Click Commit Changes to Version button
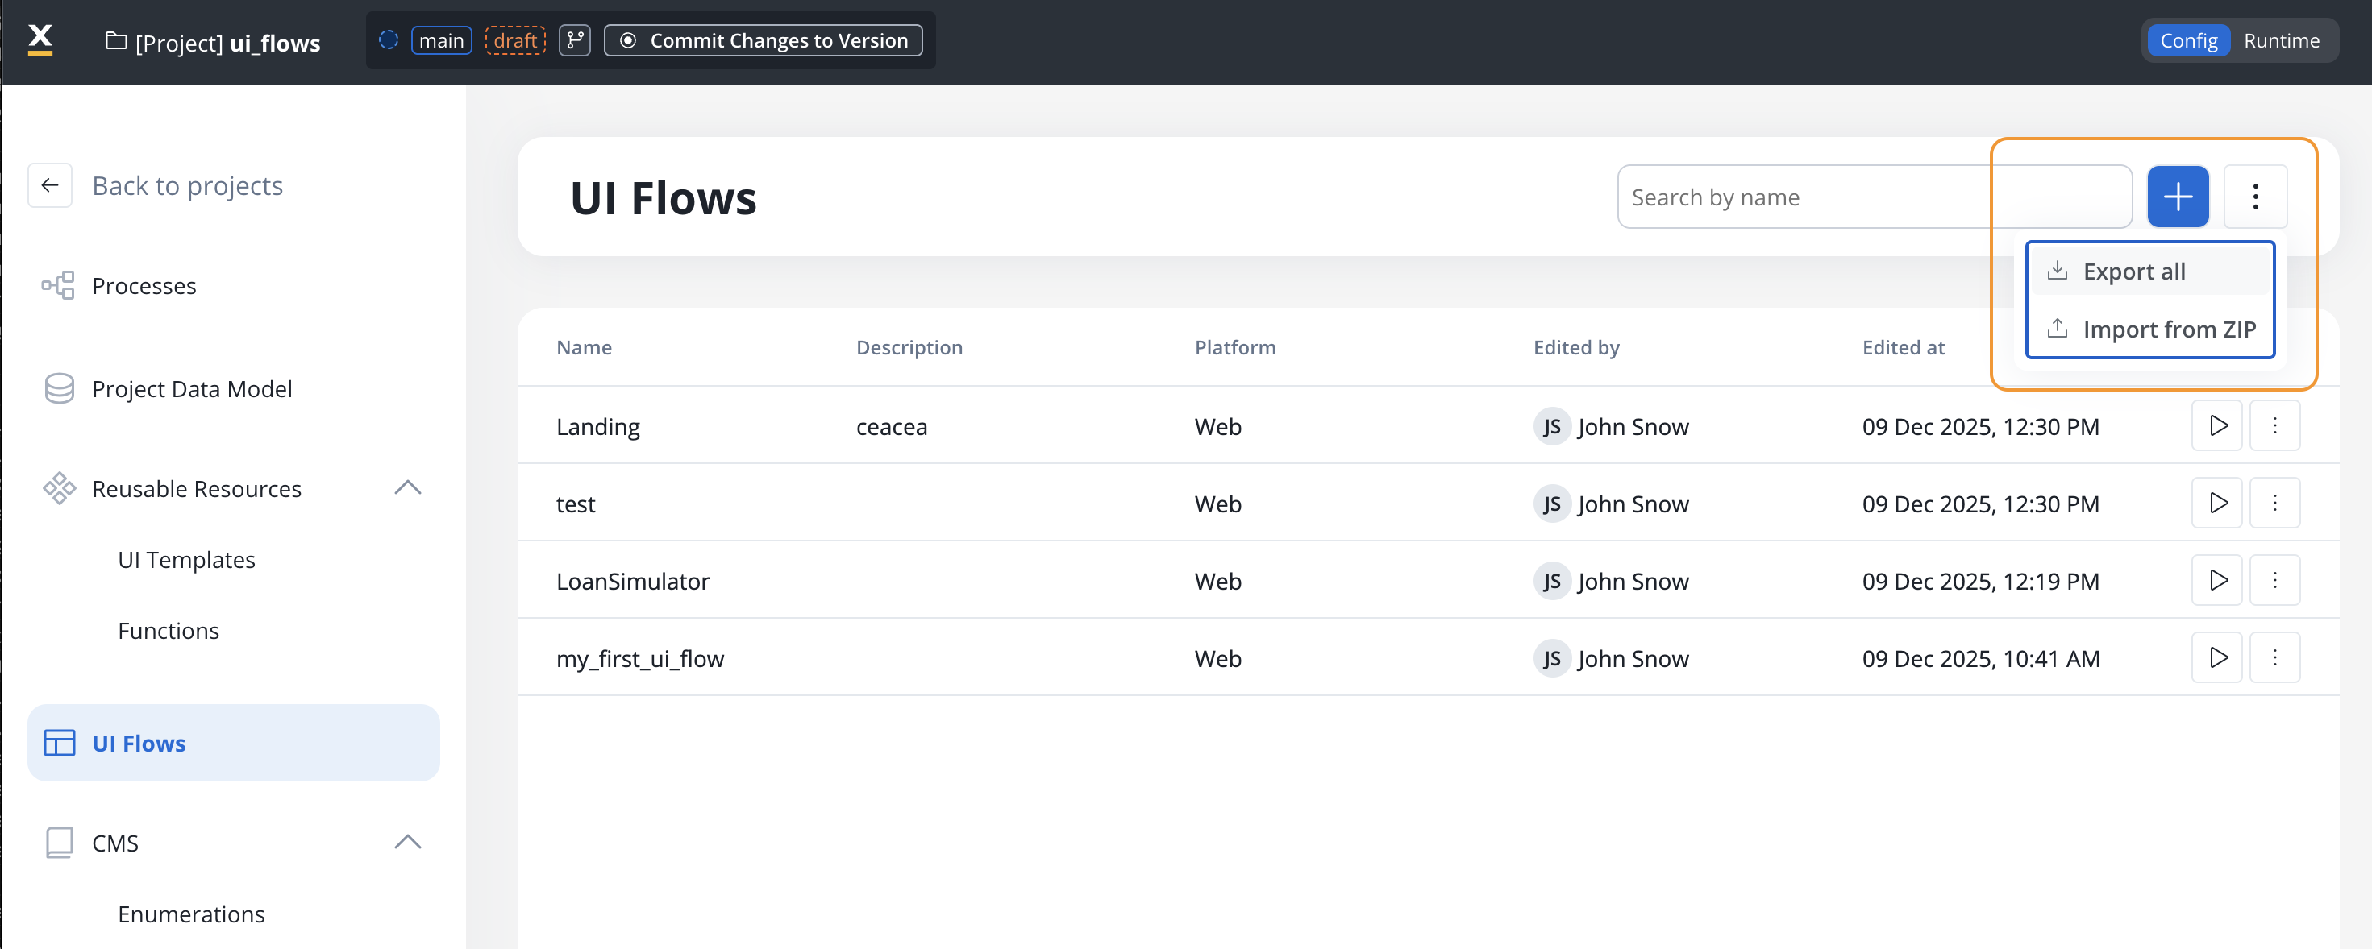Image resolution: width=2372 pixels, height=949 pixels. (x=764, y=40)
